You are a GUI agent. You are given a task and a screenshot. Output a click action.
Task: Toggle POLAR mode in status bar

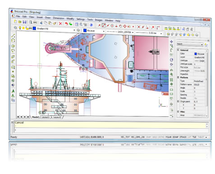[x=168, y=137]
